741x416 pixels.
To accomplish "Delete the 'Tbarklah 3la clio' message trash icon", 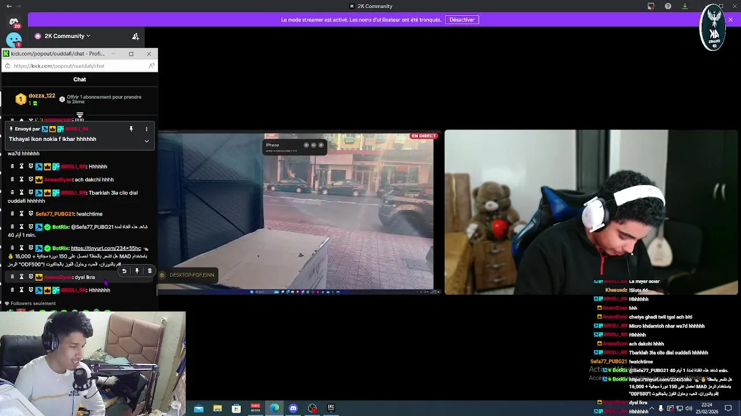I will [x=12, y=192].
